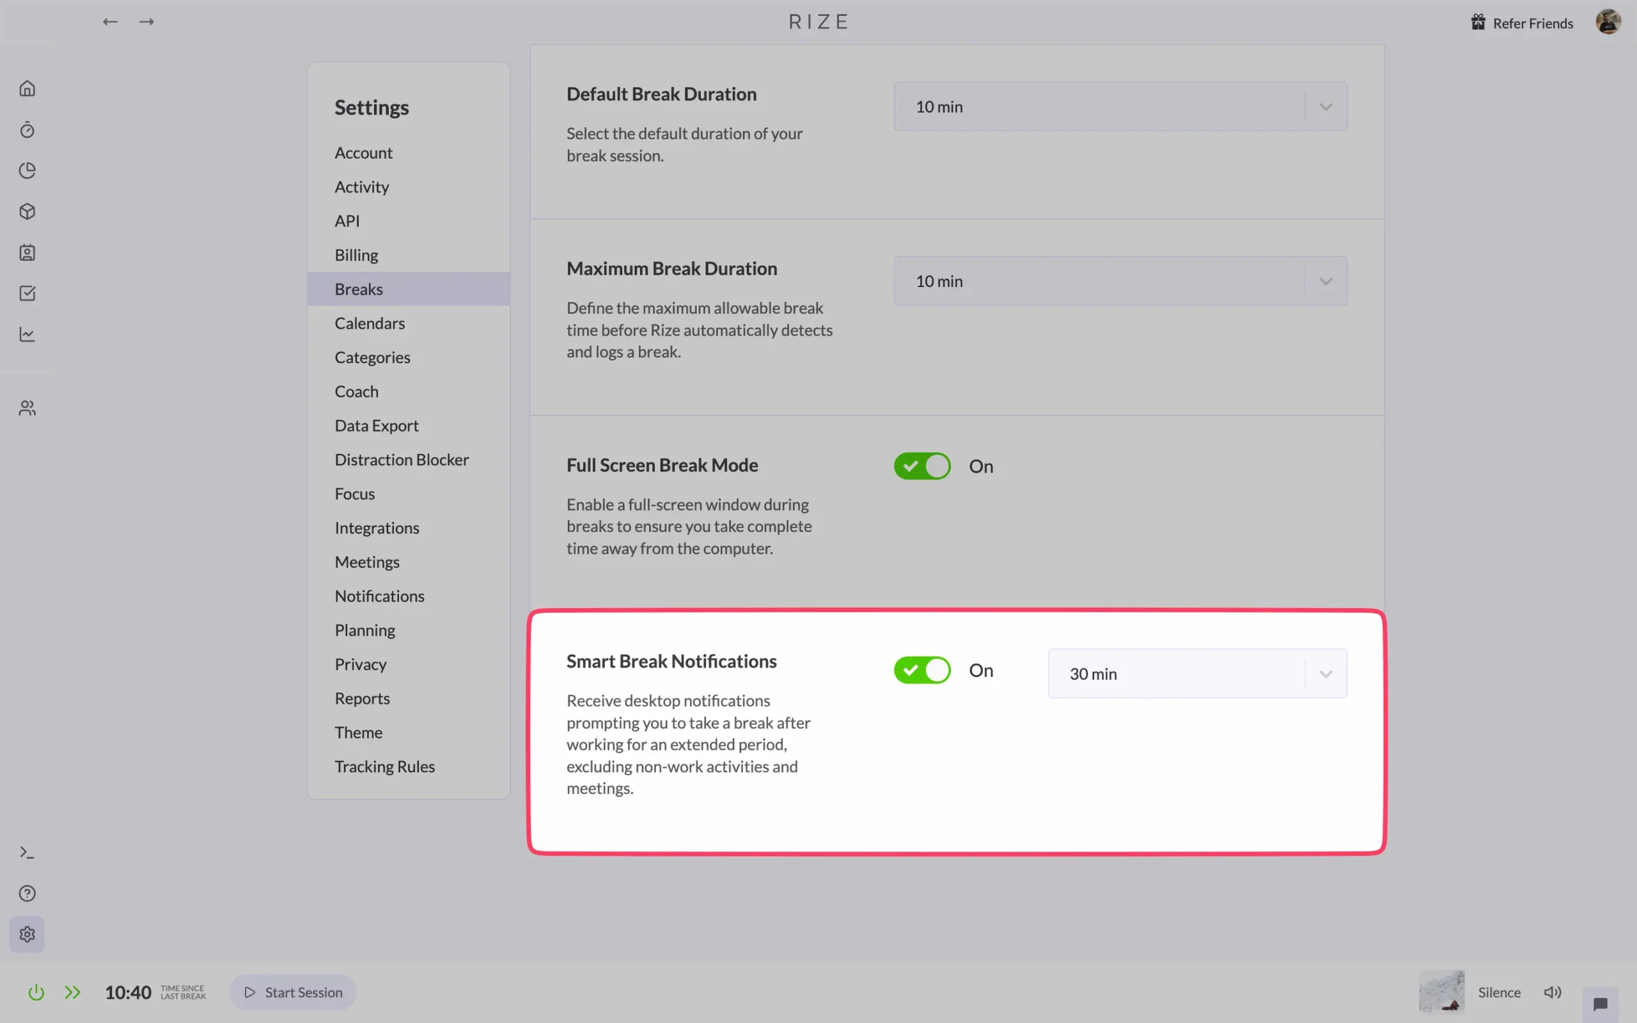Click the Silence soundscape thumbnail
The width and height of the screenshot is (1637, 1023).
(1441, 992)
